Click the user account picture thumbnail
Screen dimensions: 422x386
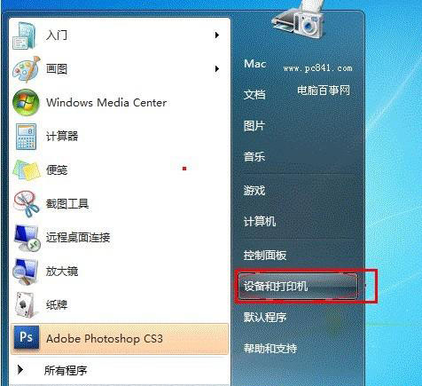(299, 20)
